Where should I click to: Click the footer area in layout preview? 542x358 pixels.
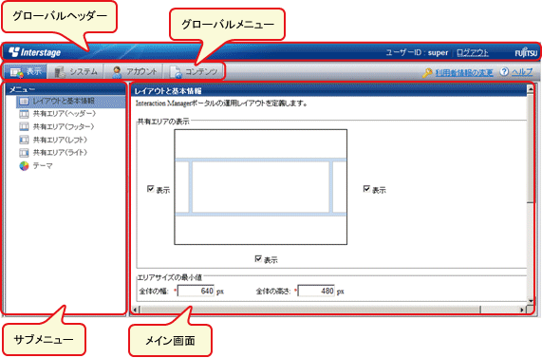point(261,230)
